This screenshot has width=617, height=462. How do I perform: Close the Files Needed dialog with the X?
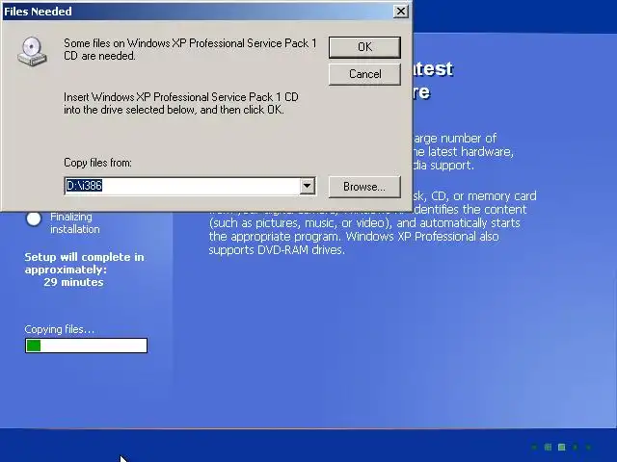(x=401, y=12)
